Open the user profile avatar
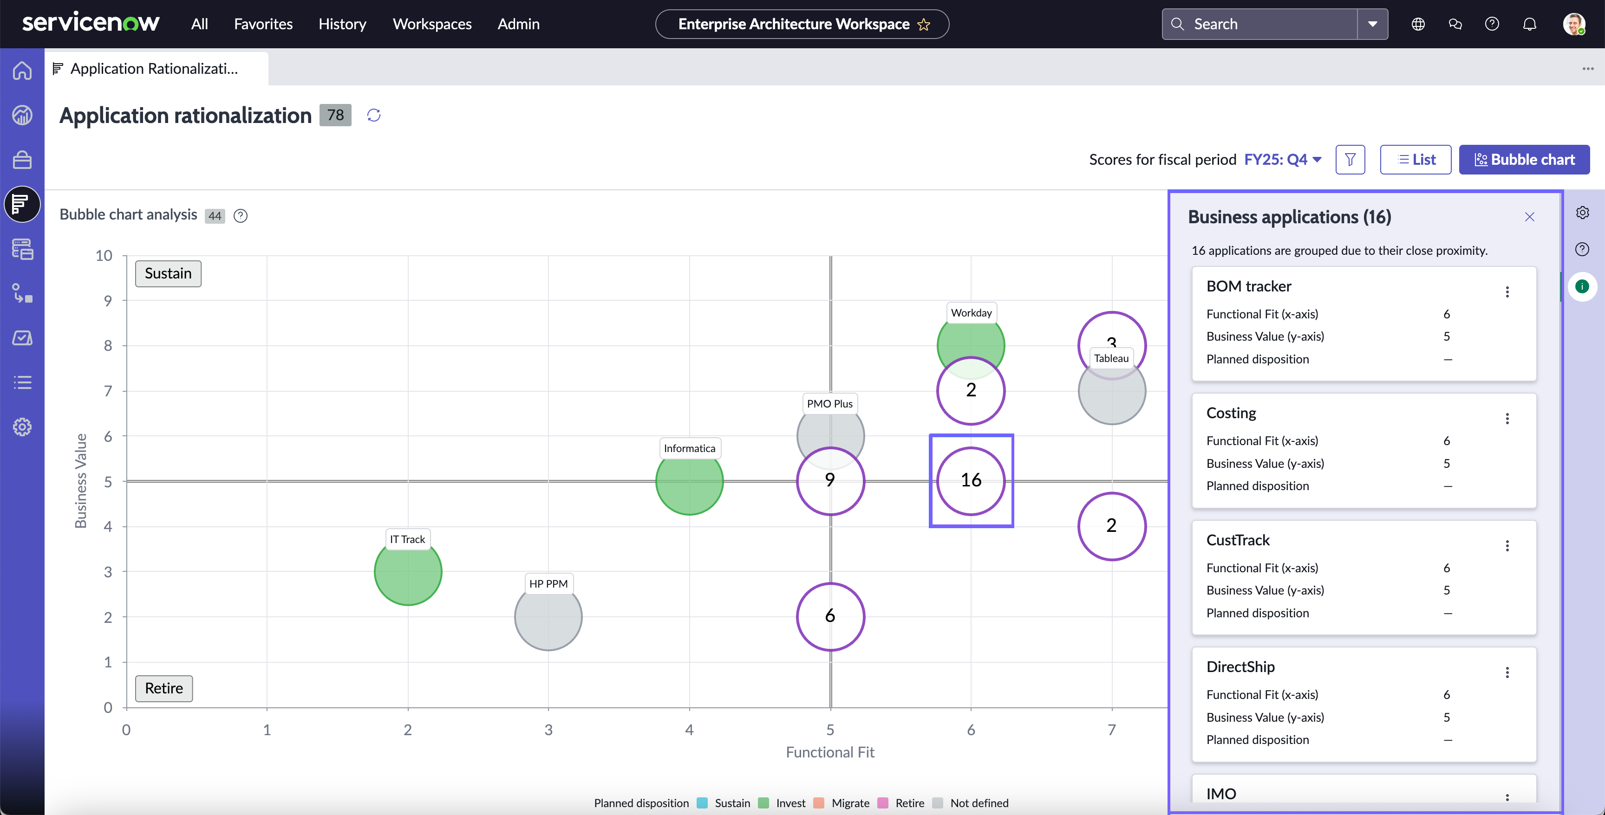This screenshot has width=1605, height=815. (x=1574, y=24)
